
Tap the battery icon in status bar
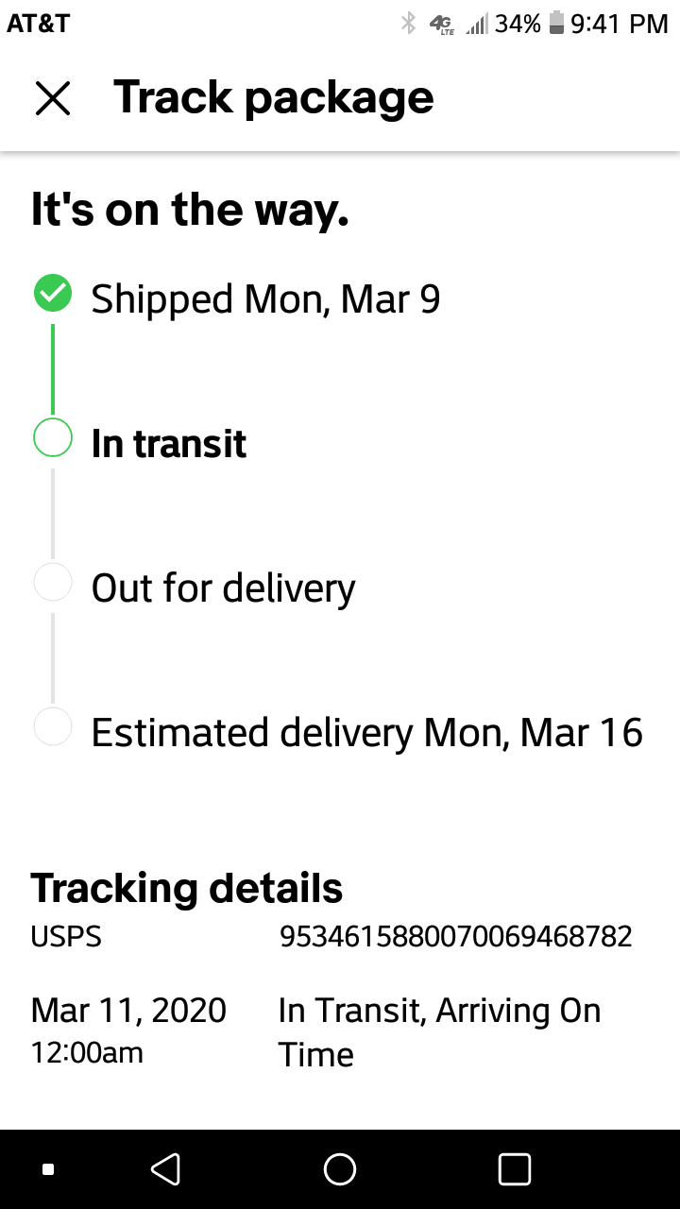pyautogui.click(x=556, y=24)
